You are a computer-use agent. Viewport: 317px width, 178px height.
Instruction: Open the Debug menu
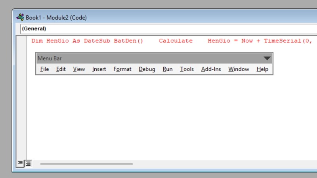(147, 69)
